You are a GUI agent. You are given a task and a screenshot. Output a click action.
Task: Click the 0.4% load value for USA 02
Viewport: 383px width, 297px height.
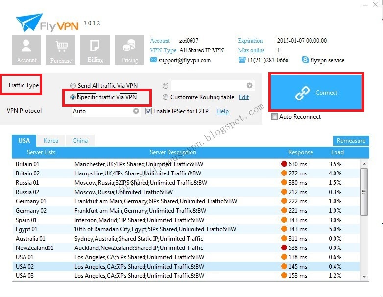point(335,266)
